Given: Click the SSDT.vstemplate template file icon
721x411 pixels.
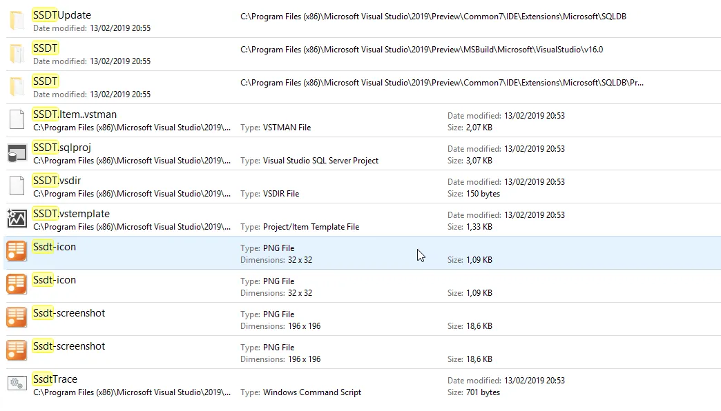Looking at the screenshot, I should click(17, 219).
